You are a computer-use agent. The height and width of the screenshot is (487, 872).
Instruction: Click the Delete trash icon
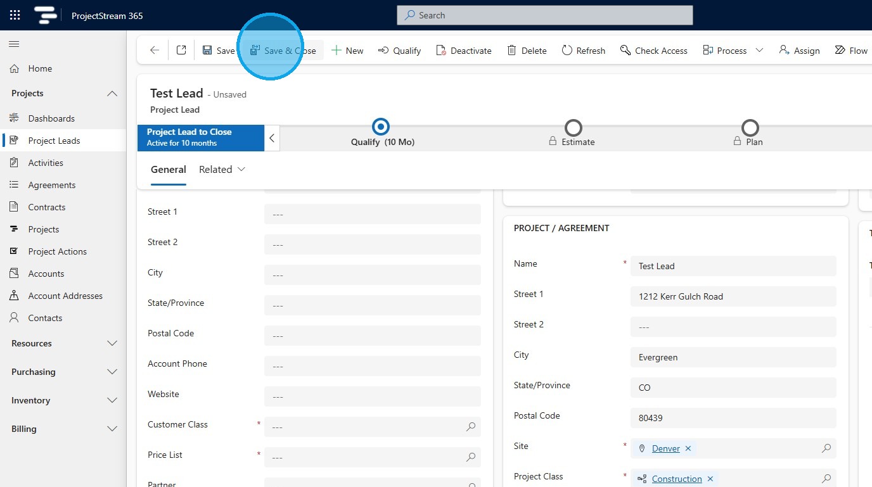click(511, 51)
